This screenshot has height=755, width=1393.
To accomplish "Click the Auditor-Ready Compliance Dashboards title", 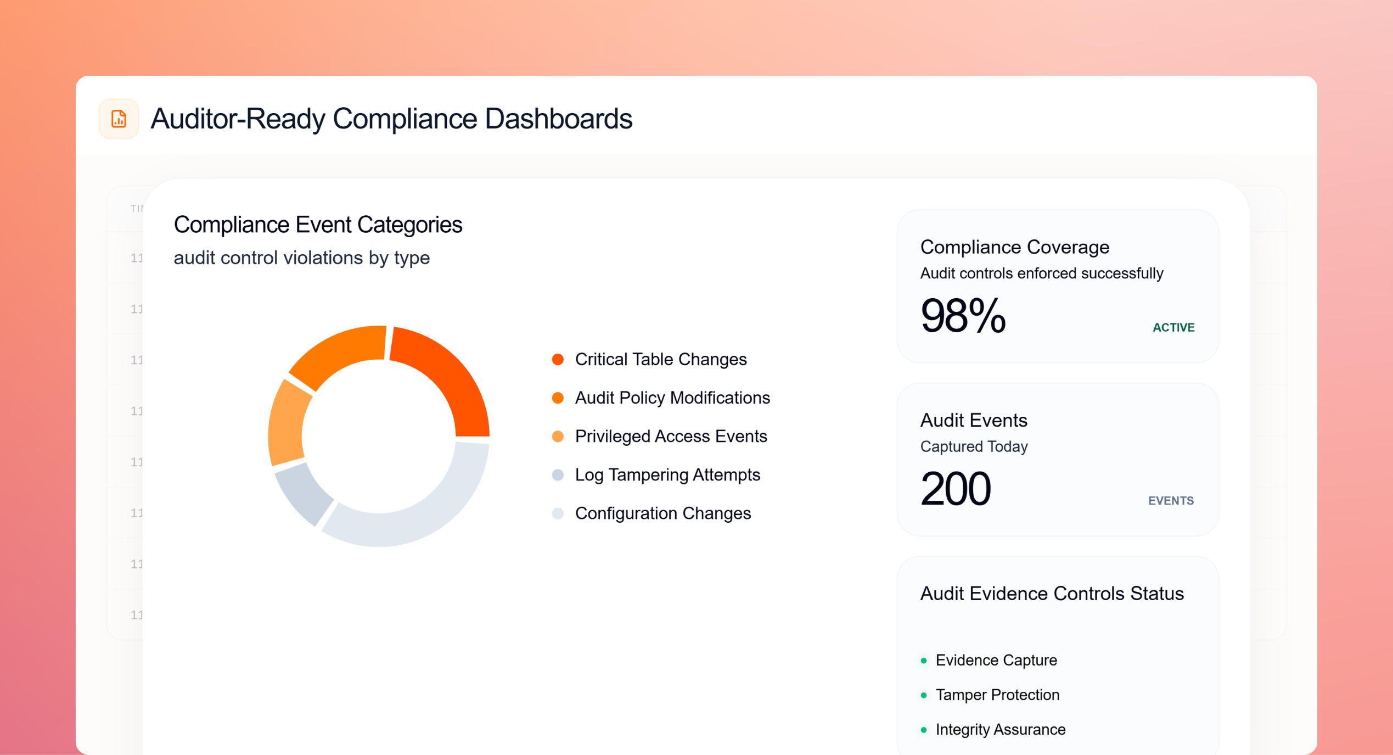I will point(391,119).
